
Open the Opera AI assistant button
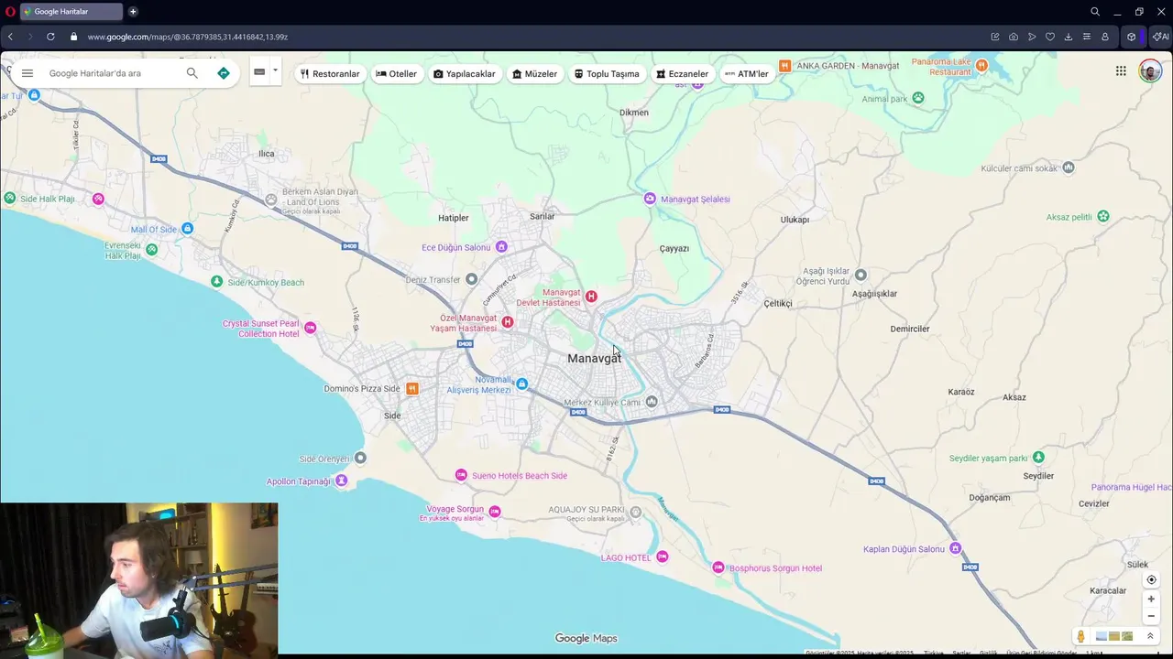coord(1160,37)
